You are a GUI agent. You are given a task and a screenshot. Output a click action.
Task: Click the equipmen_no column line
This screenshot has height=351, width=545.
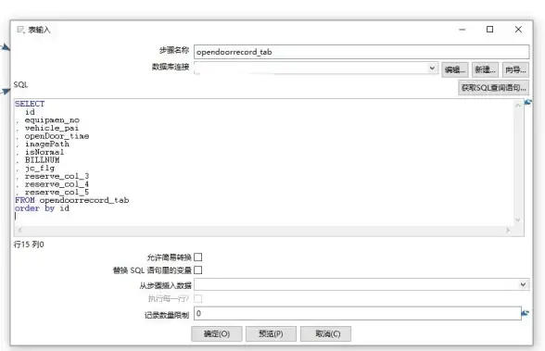coord(47,120)
